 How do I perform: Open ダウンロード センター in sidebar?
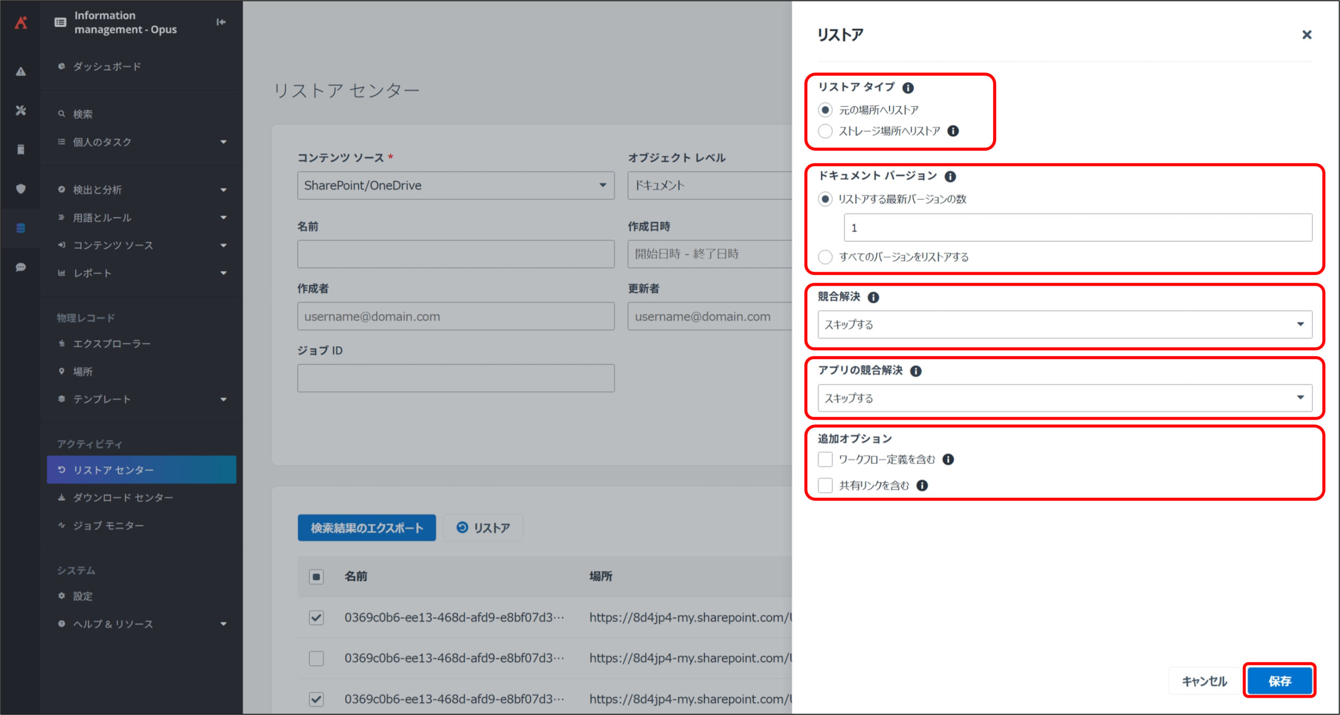point(123,497)
